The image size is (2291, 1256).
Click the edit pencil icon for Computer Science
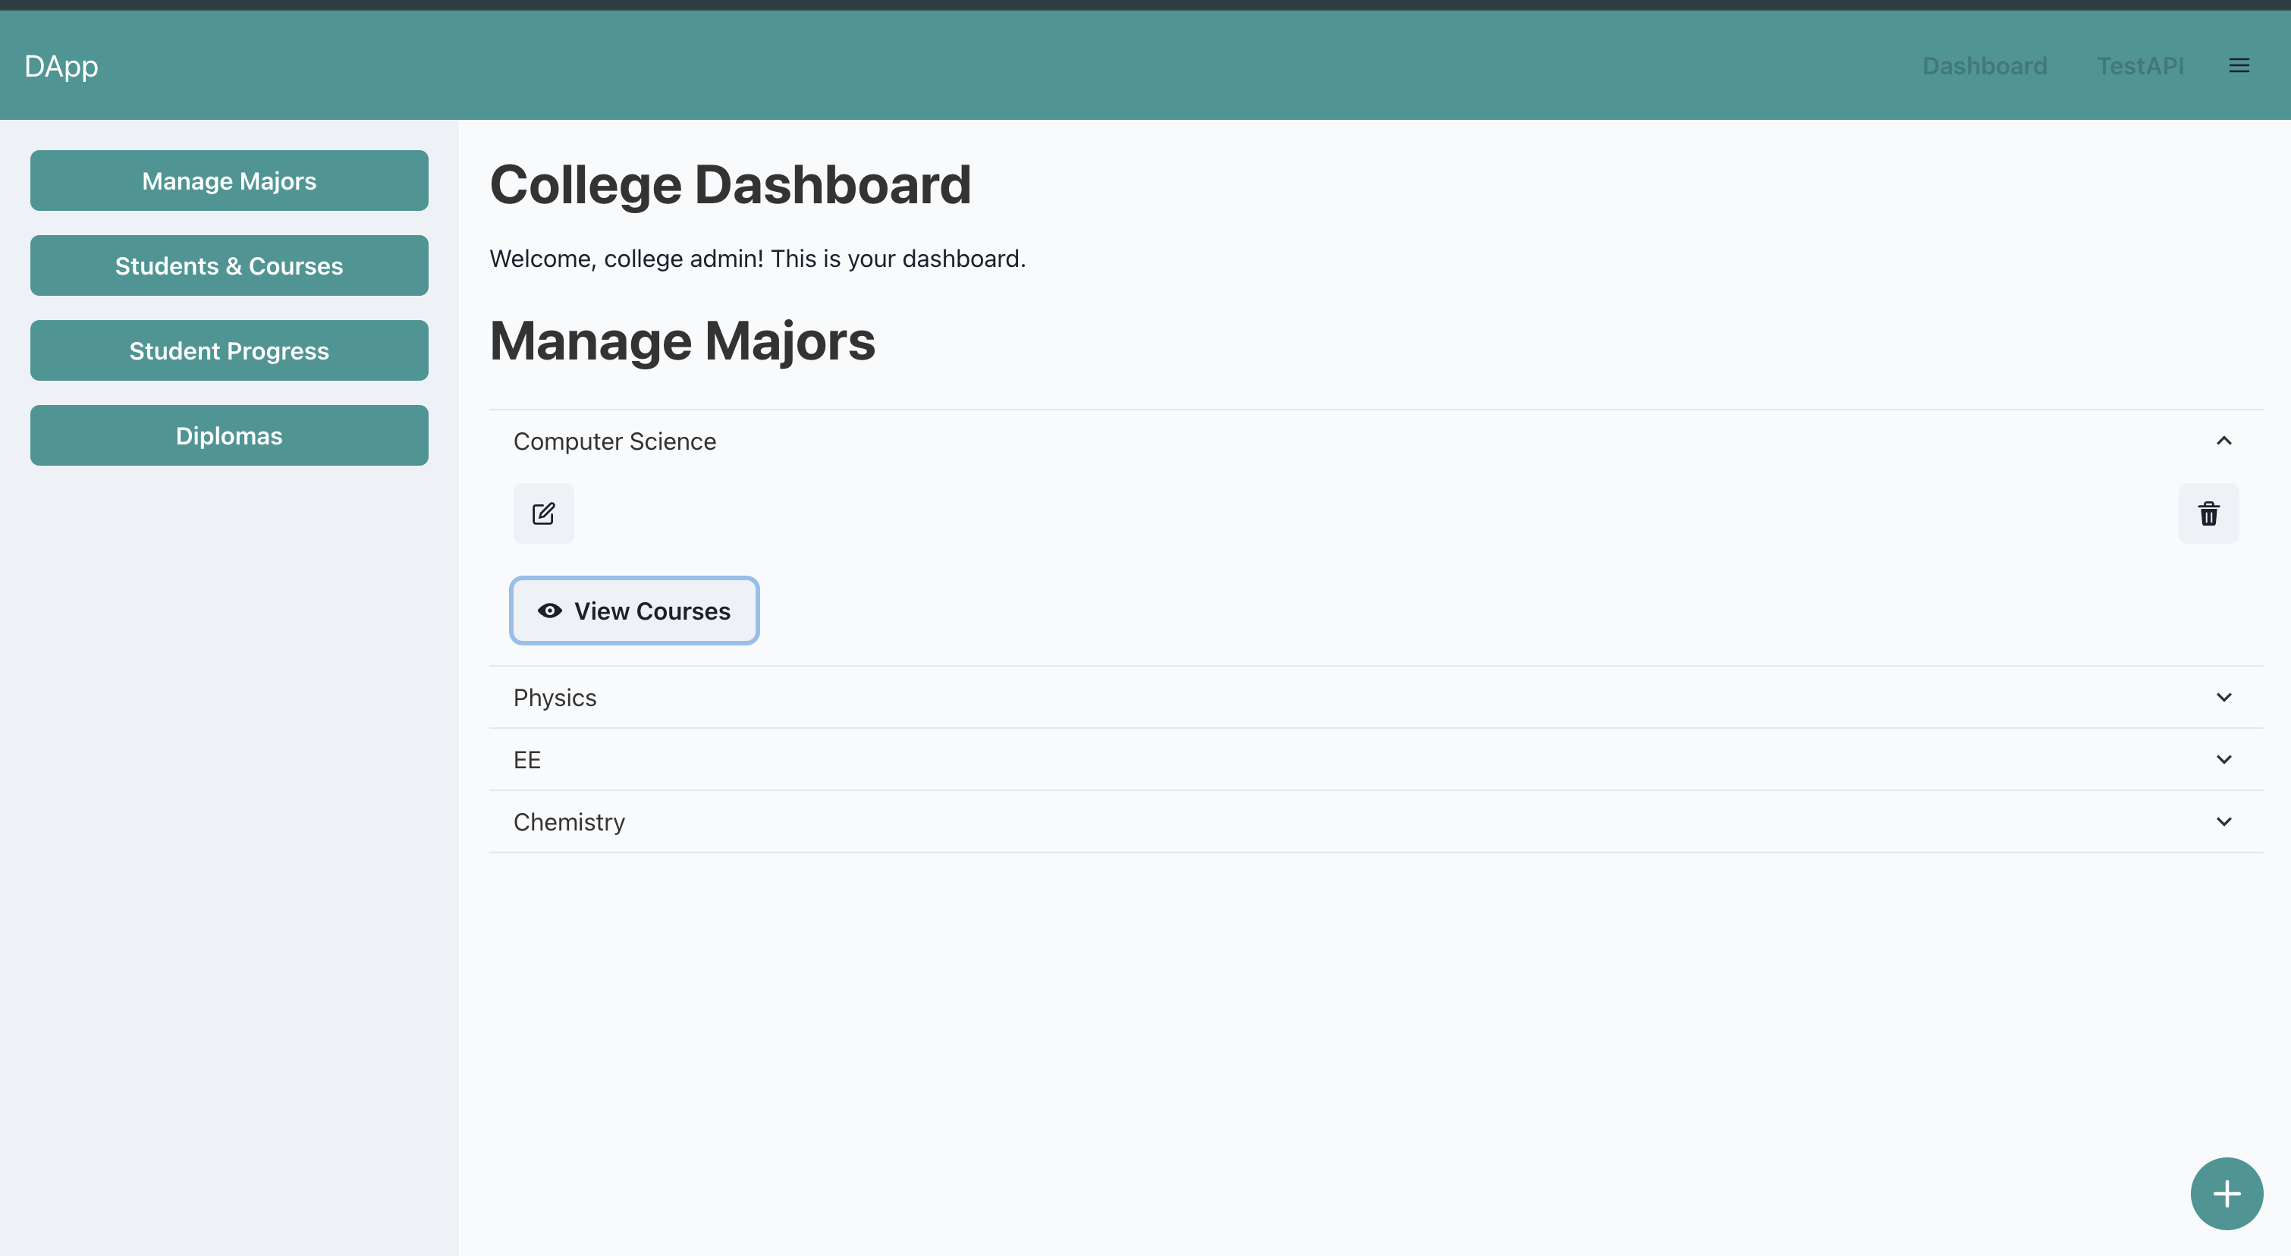(x=543, y=513)
